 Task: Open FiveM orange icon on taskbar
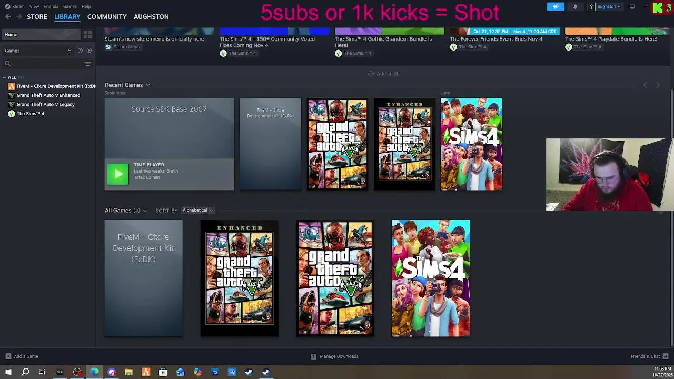pos(146,372)
